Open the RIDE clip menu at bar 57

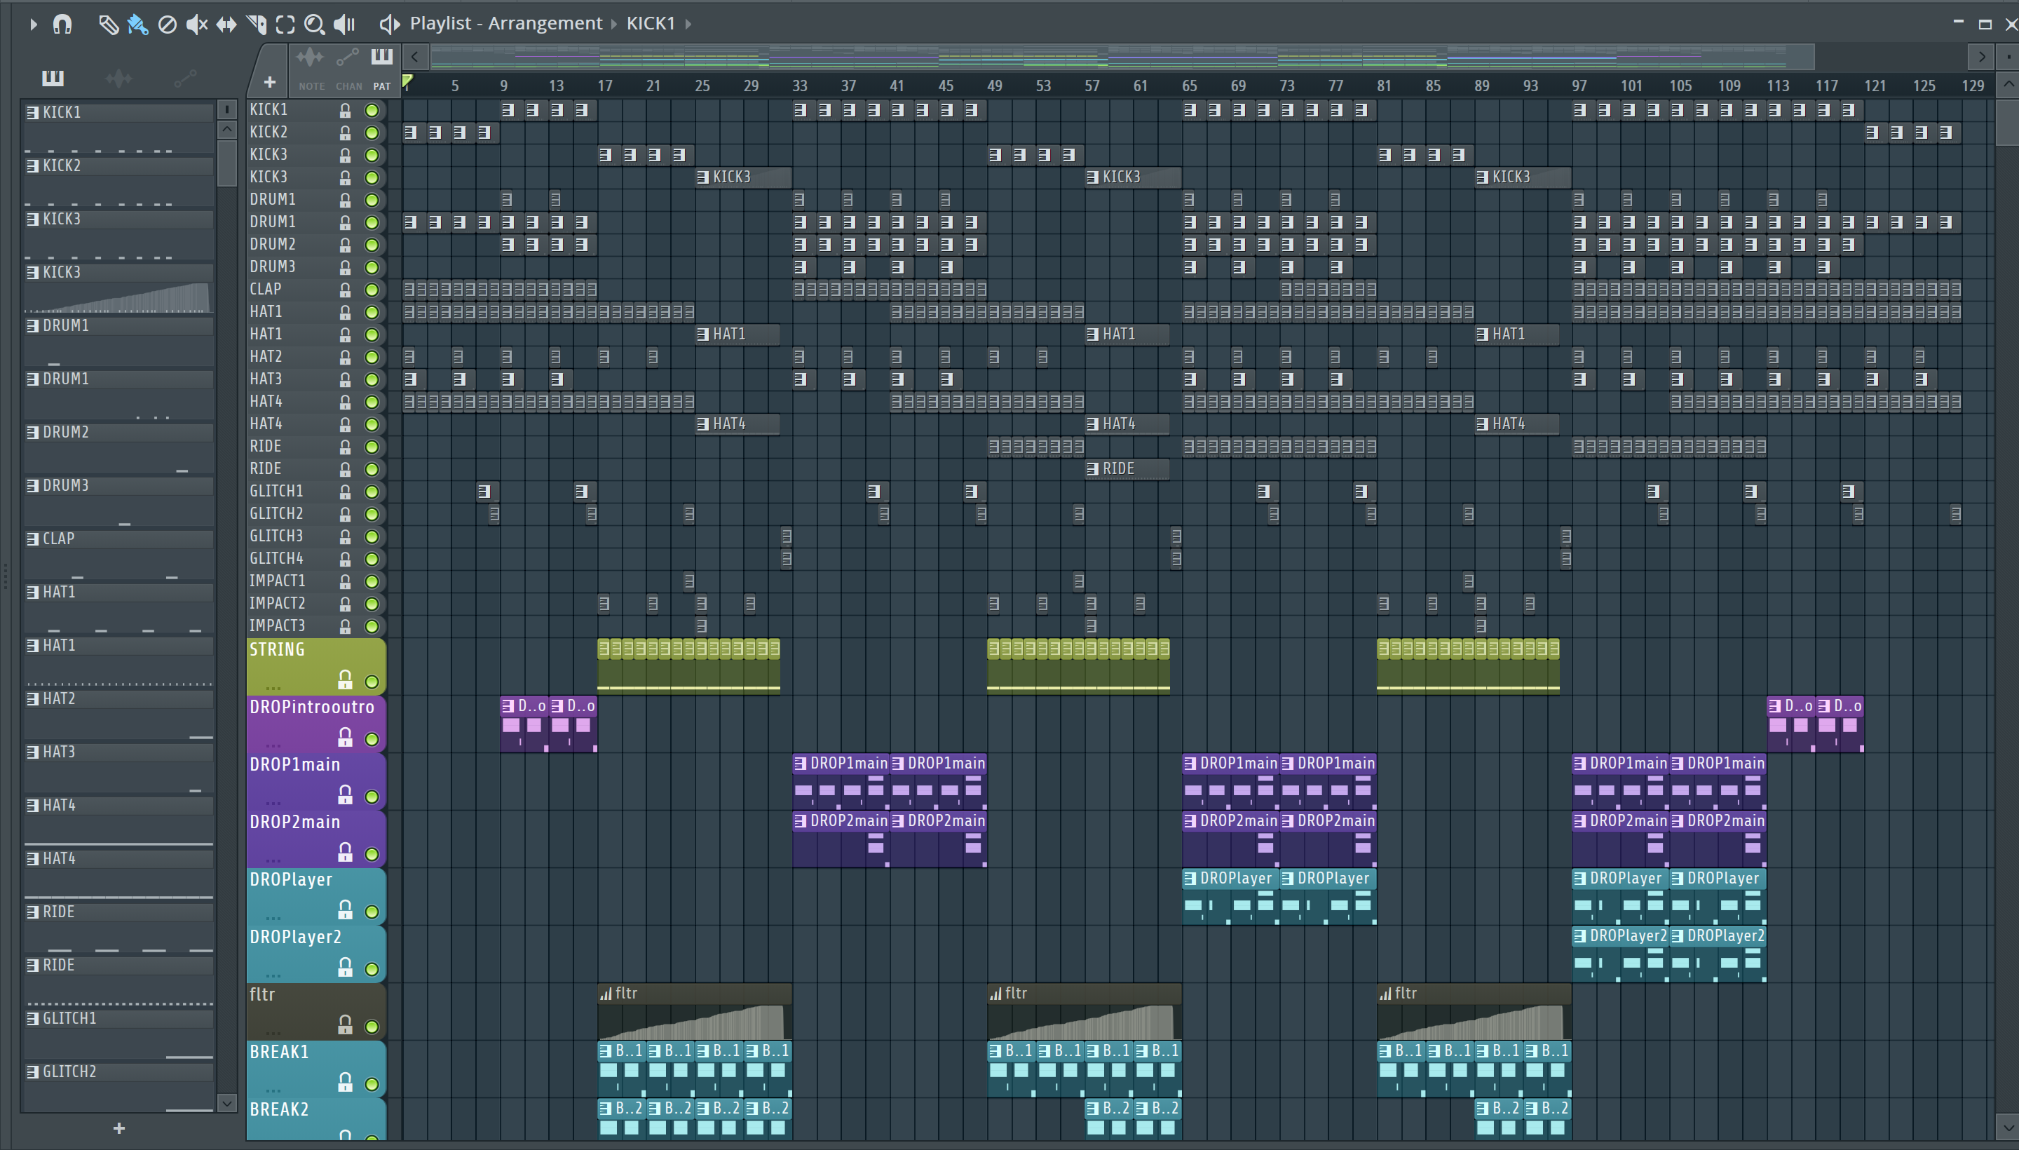1093,468
